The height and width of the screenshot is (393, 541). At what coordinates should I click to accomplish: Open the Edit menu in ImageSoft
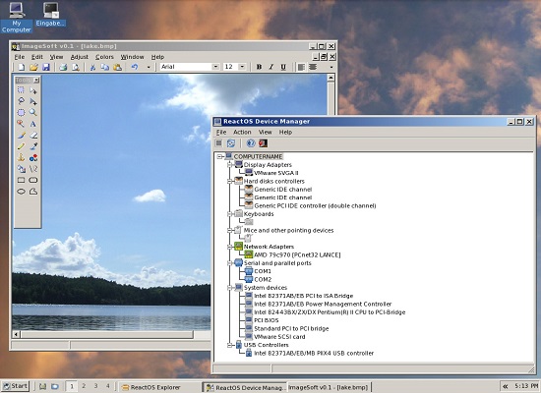(37, 57)
